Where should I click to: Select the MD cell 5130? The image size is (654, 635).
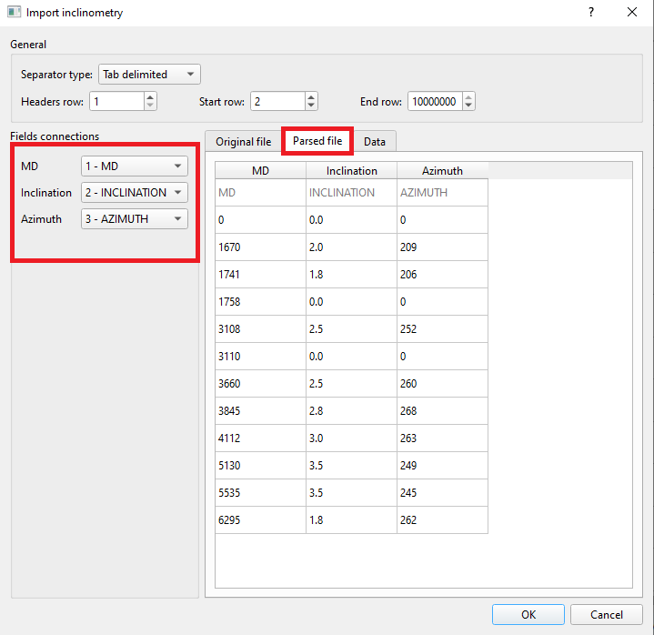[261, 465]
